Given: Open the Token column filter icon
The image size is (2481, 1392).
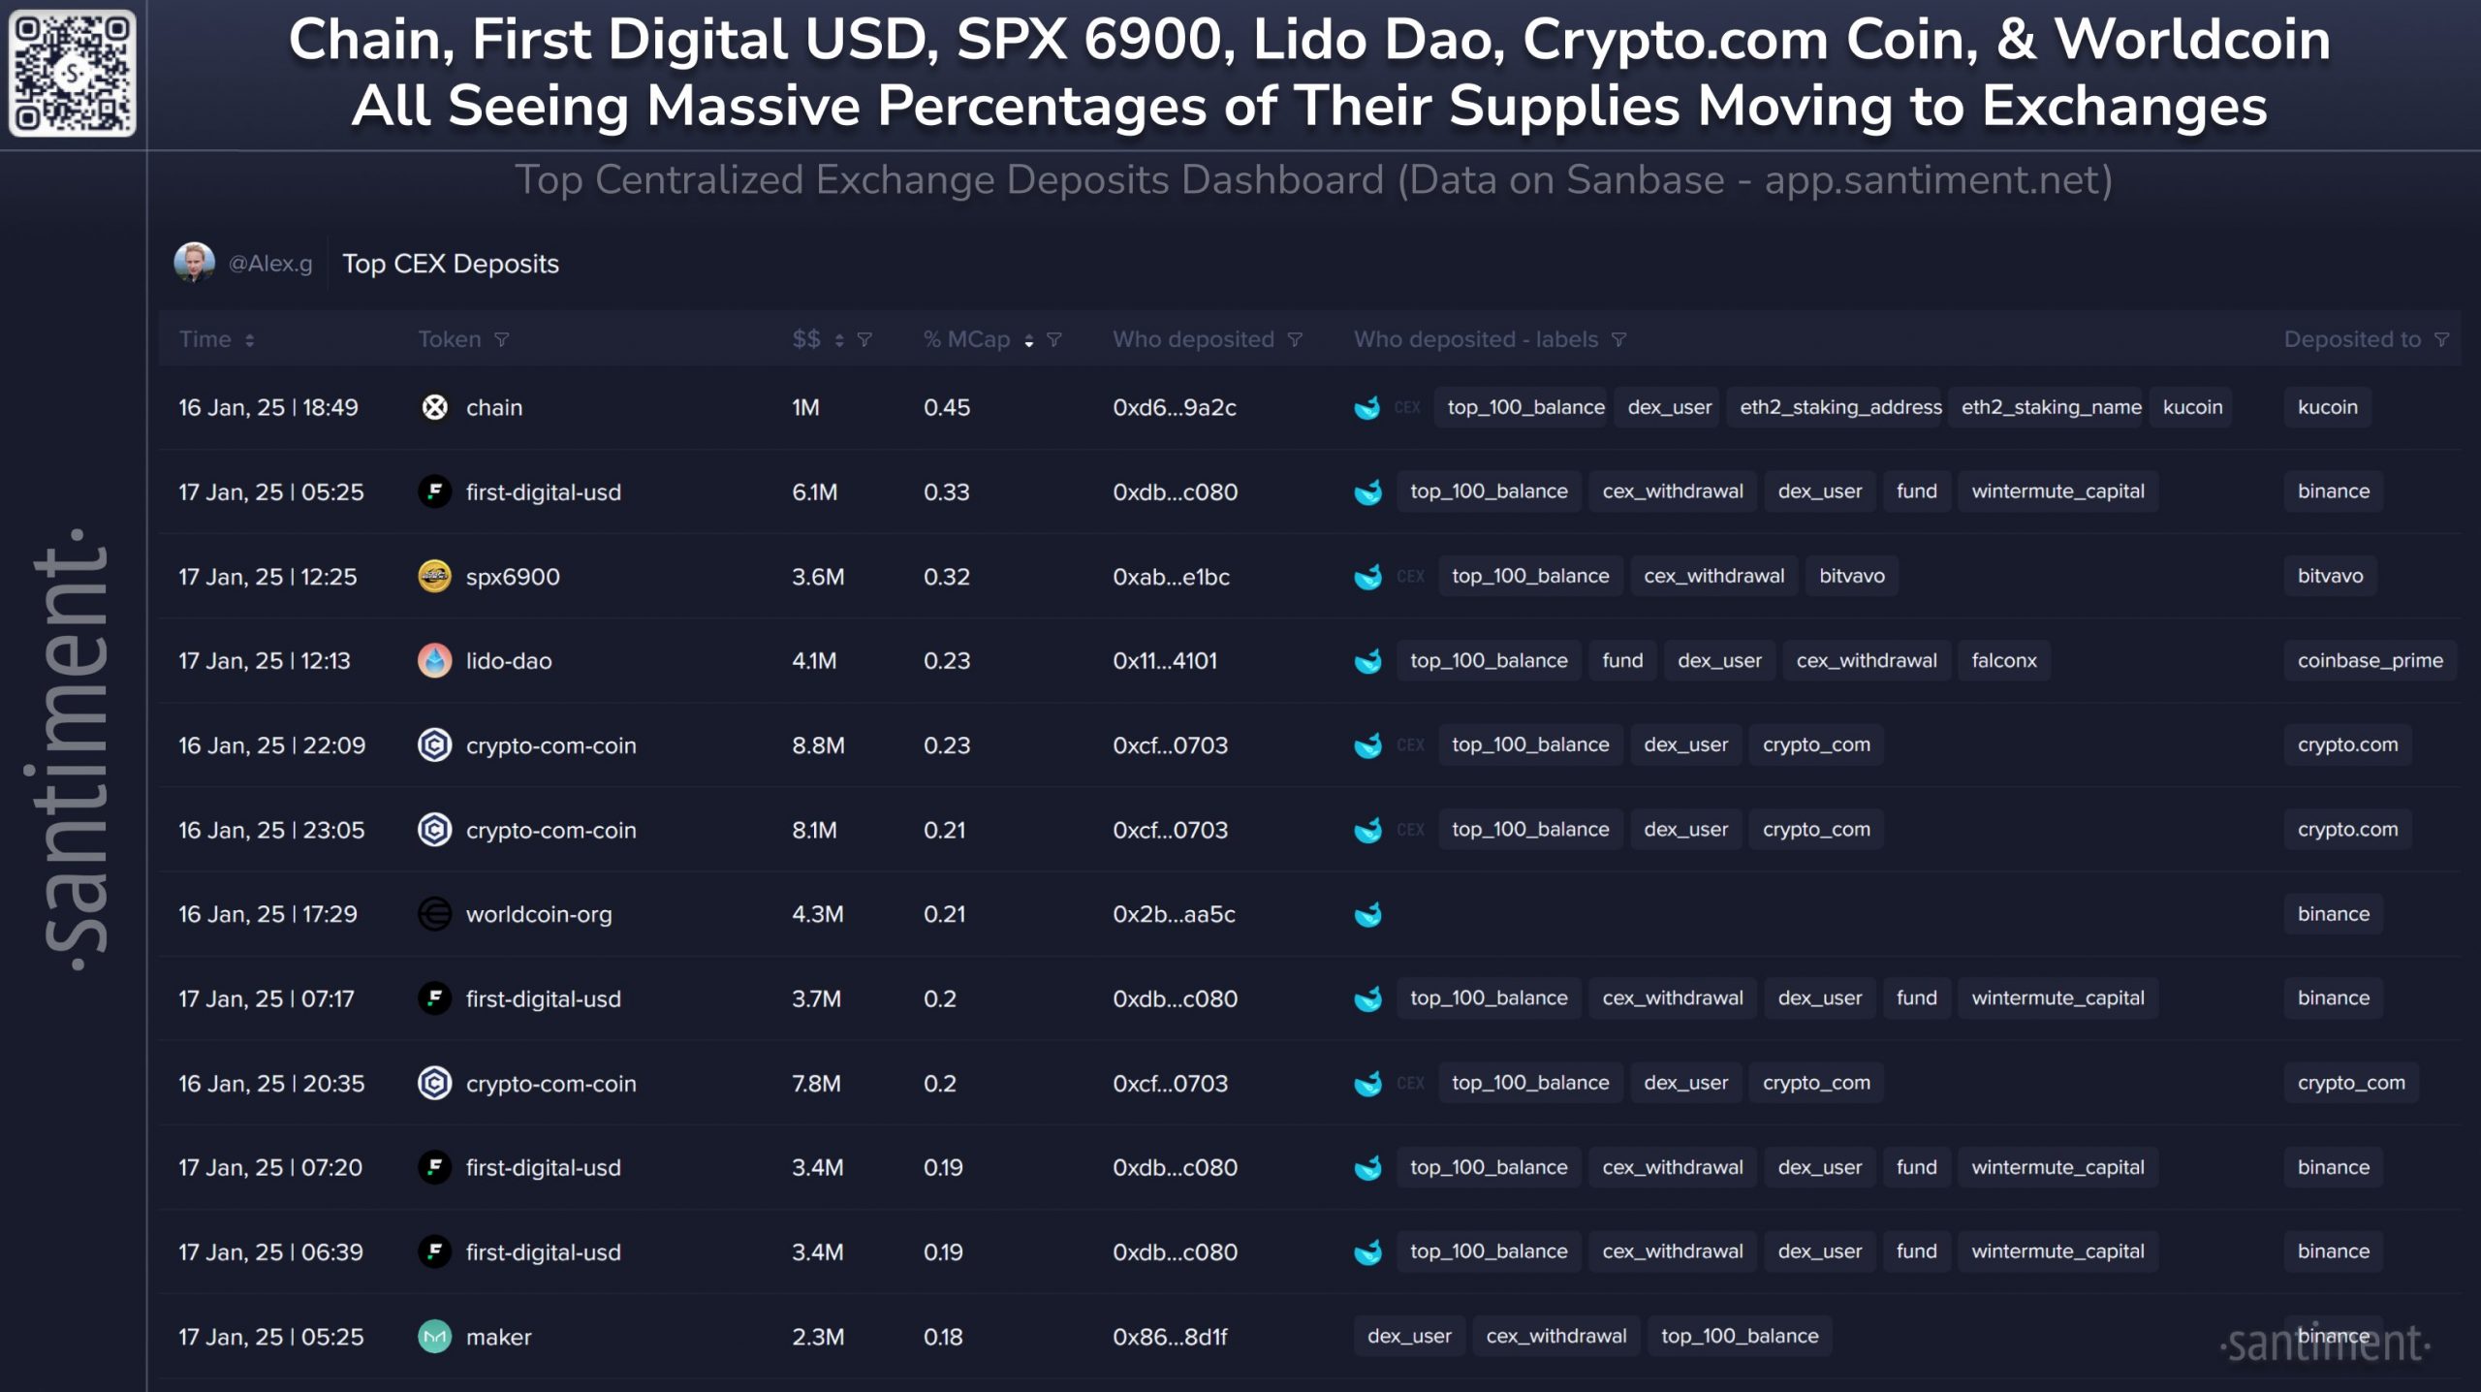Looking at the screenshot, I should [501, 340].
